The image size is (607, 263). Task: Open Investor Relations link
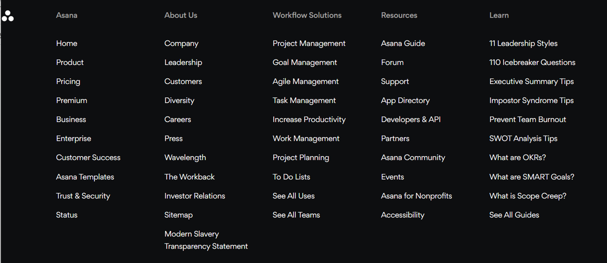click(x=195, y=196)
